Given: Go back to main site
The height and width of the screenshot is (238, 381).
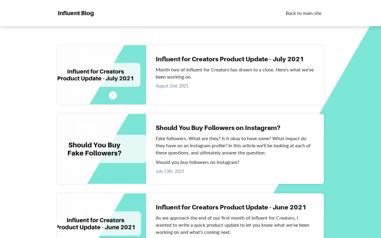Looking at the screenshot, I should (304, 13).
